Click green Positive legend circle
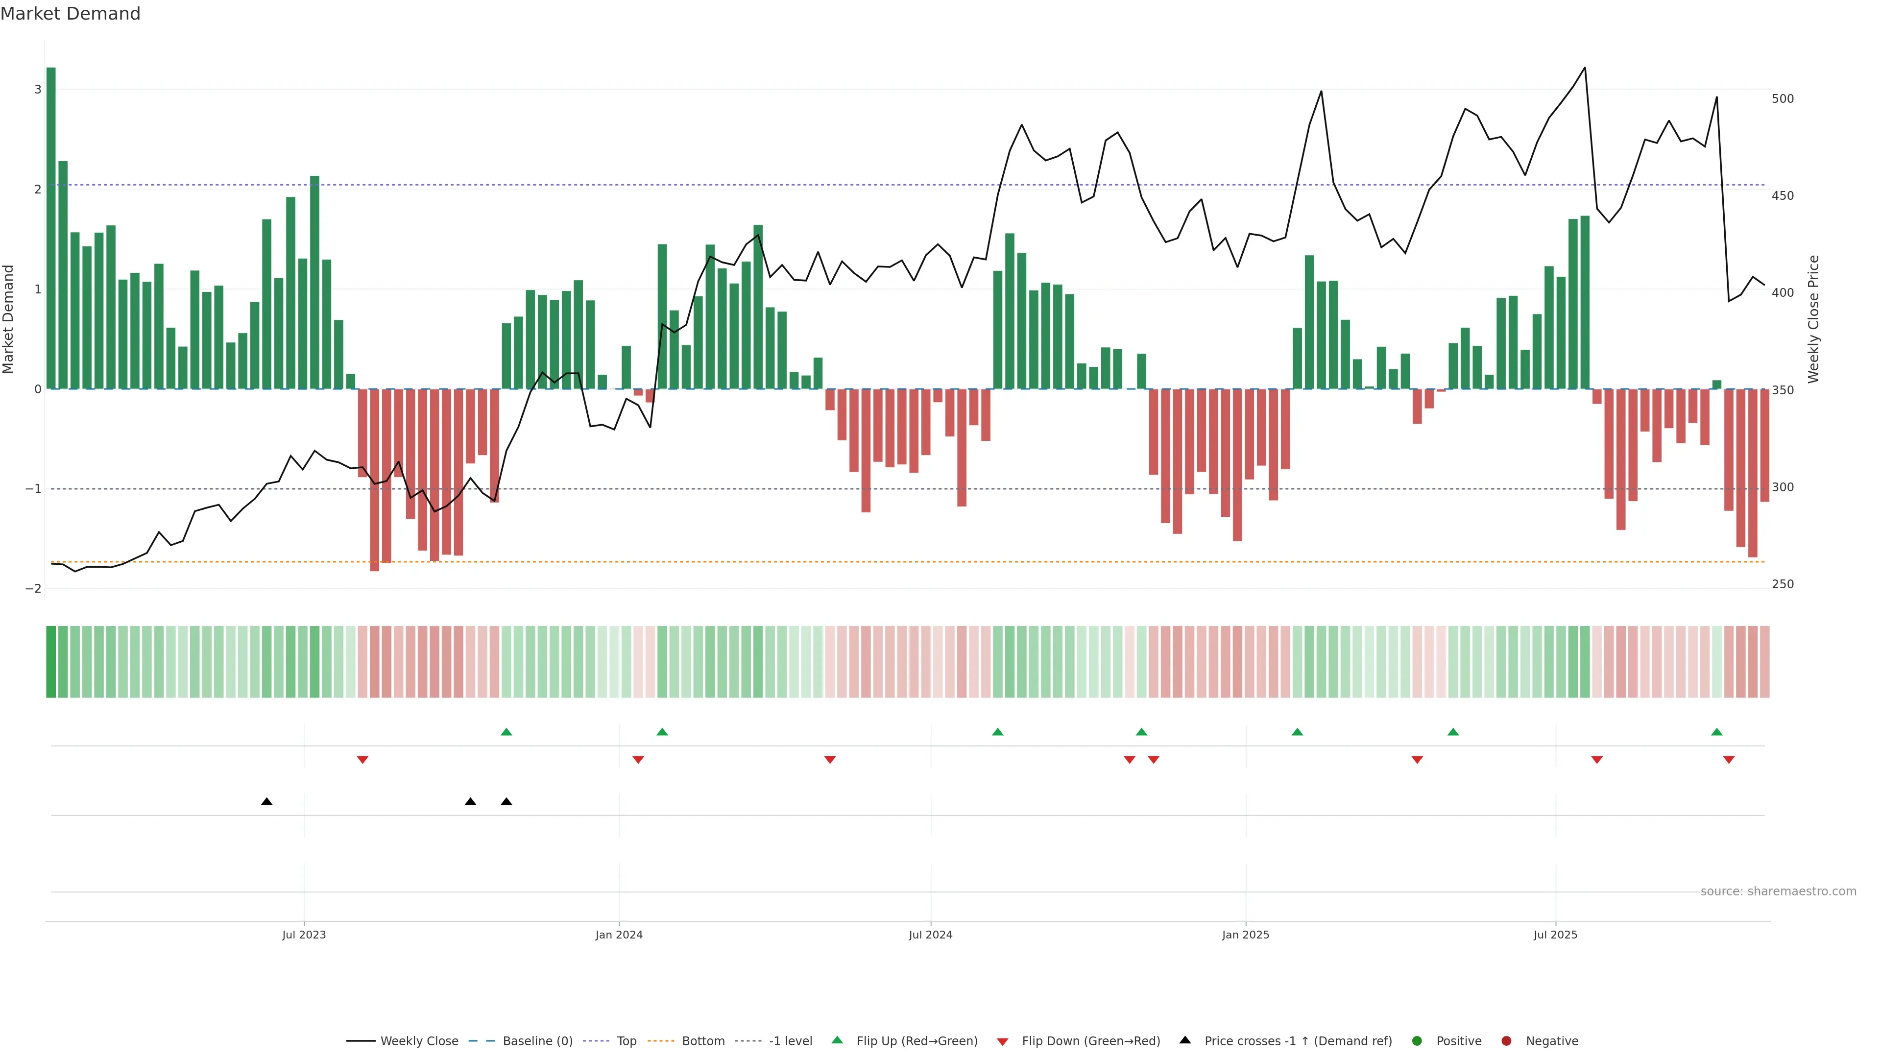 click(1417, 1040)
